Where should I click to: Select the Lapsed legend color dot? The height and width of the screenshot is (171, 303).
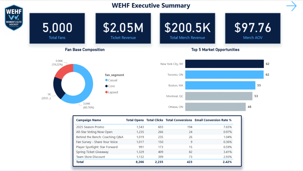[x=106, y=92]
